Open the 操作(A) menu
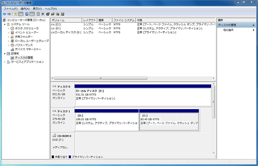 25,9
